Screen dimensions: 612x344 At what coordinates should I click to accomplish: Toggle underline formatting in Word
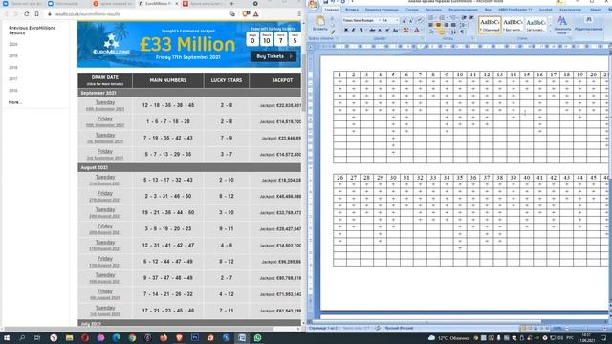coord(361,30)
